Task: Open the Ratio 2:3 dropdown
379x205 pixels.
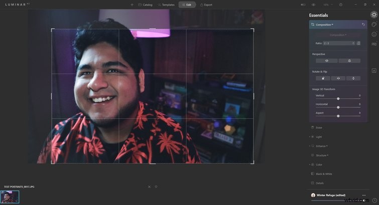Action: (x=339, y=43)
